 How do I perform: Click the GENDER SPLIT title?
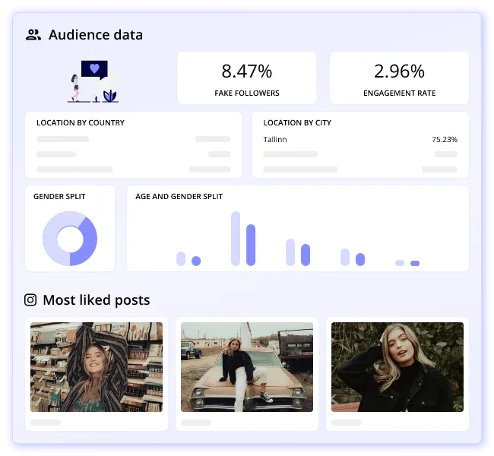[x=59, y=196]
